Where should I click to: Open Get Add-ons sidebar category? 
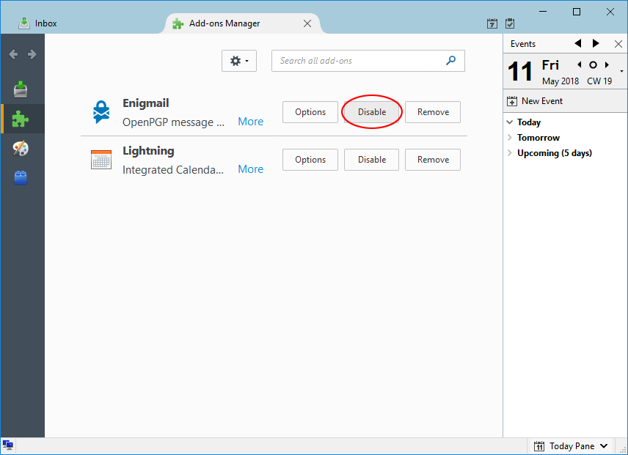tap(21, 89)
